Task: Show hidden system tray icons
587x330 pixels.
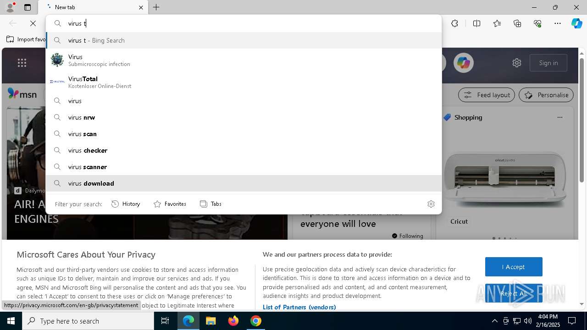Action: pos(494,321)
